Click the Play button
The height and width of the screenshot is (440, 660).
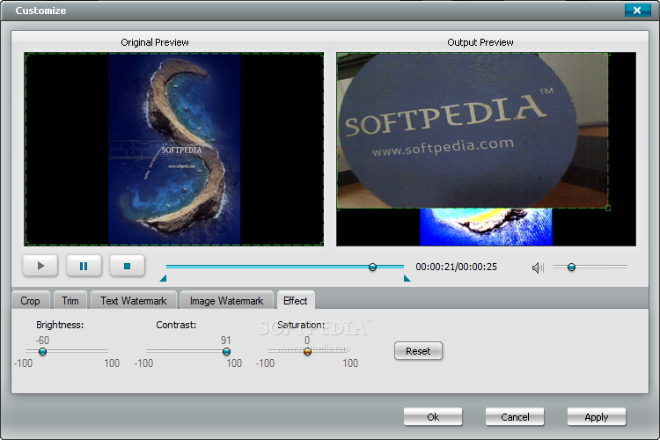tap(40, 266)
